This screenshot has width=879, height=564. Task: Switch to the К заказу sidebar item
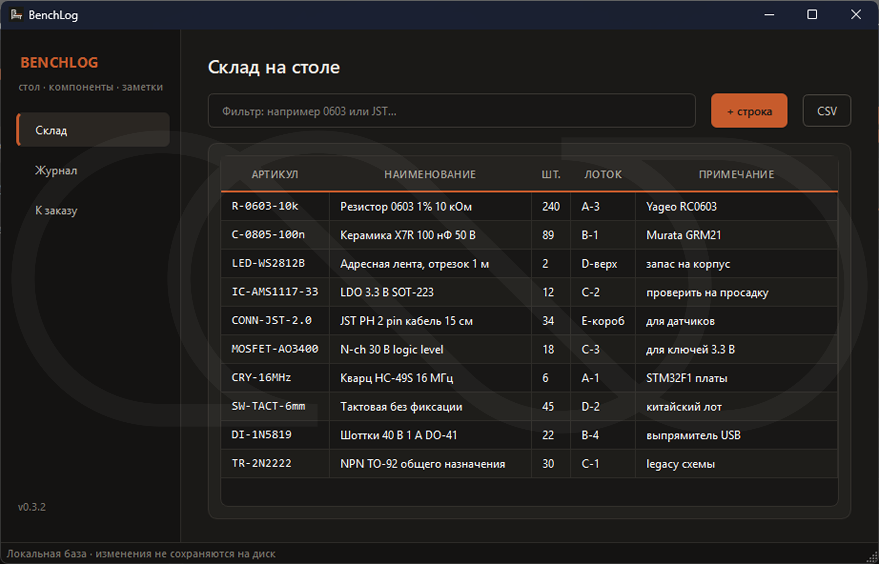56,211
